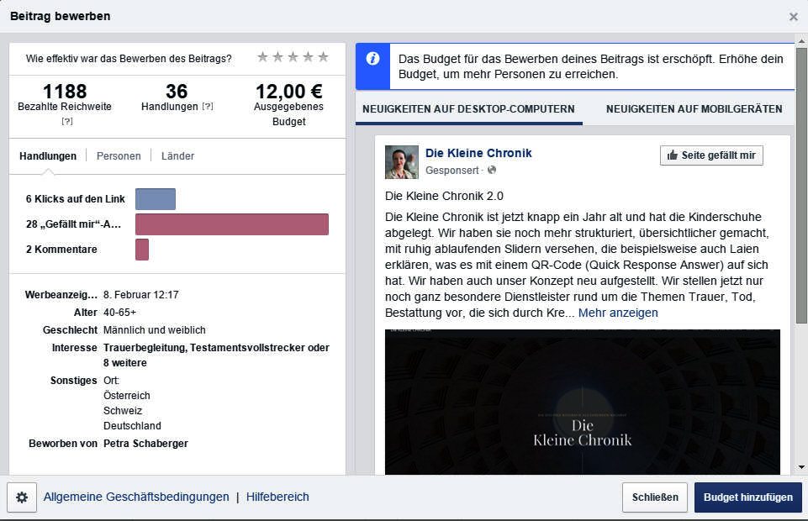Switch to the Personen tab
This screenshot has width=808, height=521.
tap(119, 156)
